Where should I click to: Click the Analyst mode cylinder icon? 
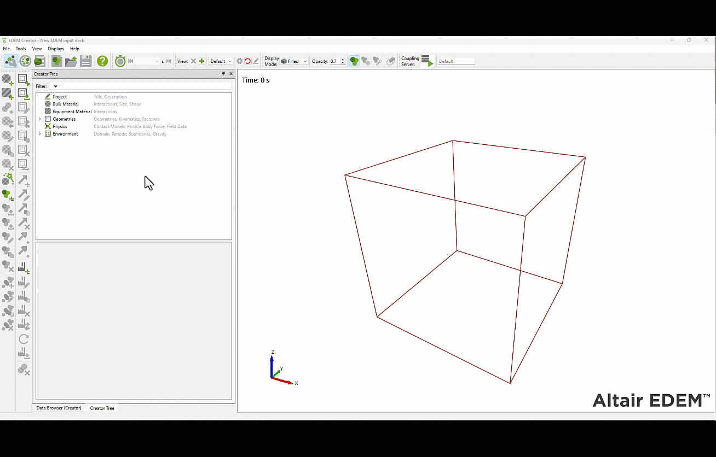pos(39,61)
